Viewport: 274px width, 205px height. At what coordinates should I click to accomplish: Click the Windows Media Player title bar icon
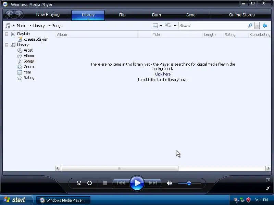pos(5,4)
